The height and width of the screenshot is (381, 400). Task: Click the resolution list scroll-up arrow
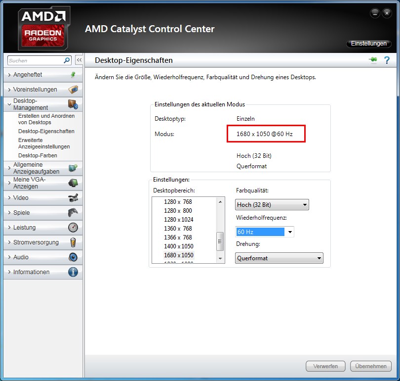pos(220,202)
